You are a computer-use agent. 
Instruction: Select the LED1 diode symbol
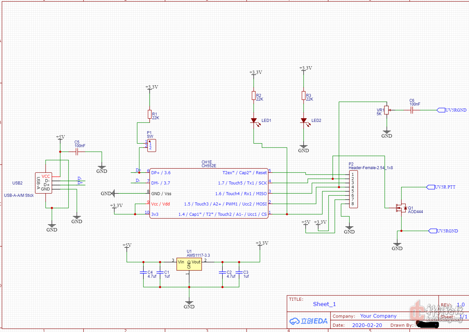point(254,121)
